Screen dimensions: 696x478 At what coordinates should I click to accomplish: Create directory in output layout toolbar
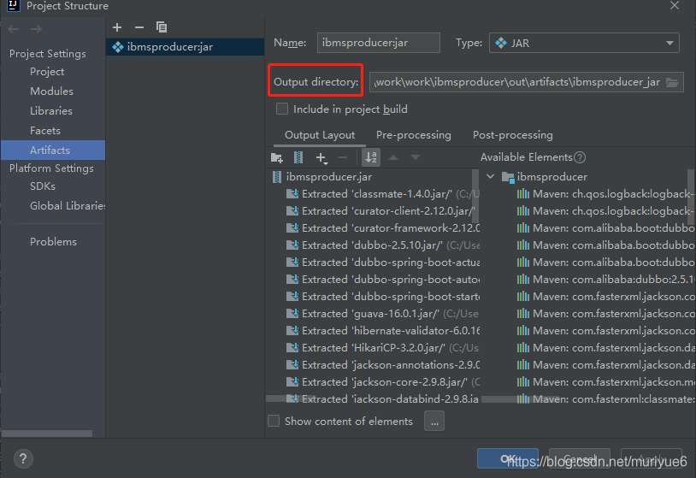[277, 157]
